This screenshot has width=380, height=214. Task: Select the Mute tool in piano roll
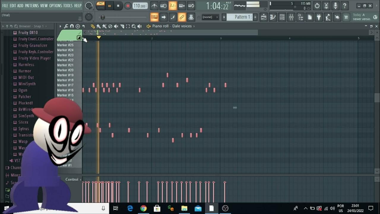point(116,26)
